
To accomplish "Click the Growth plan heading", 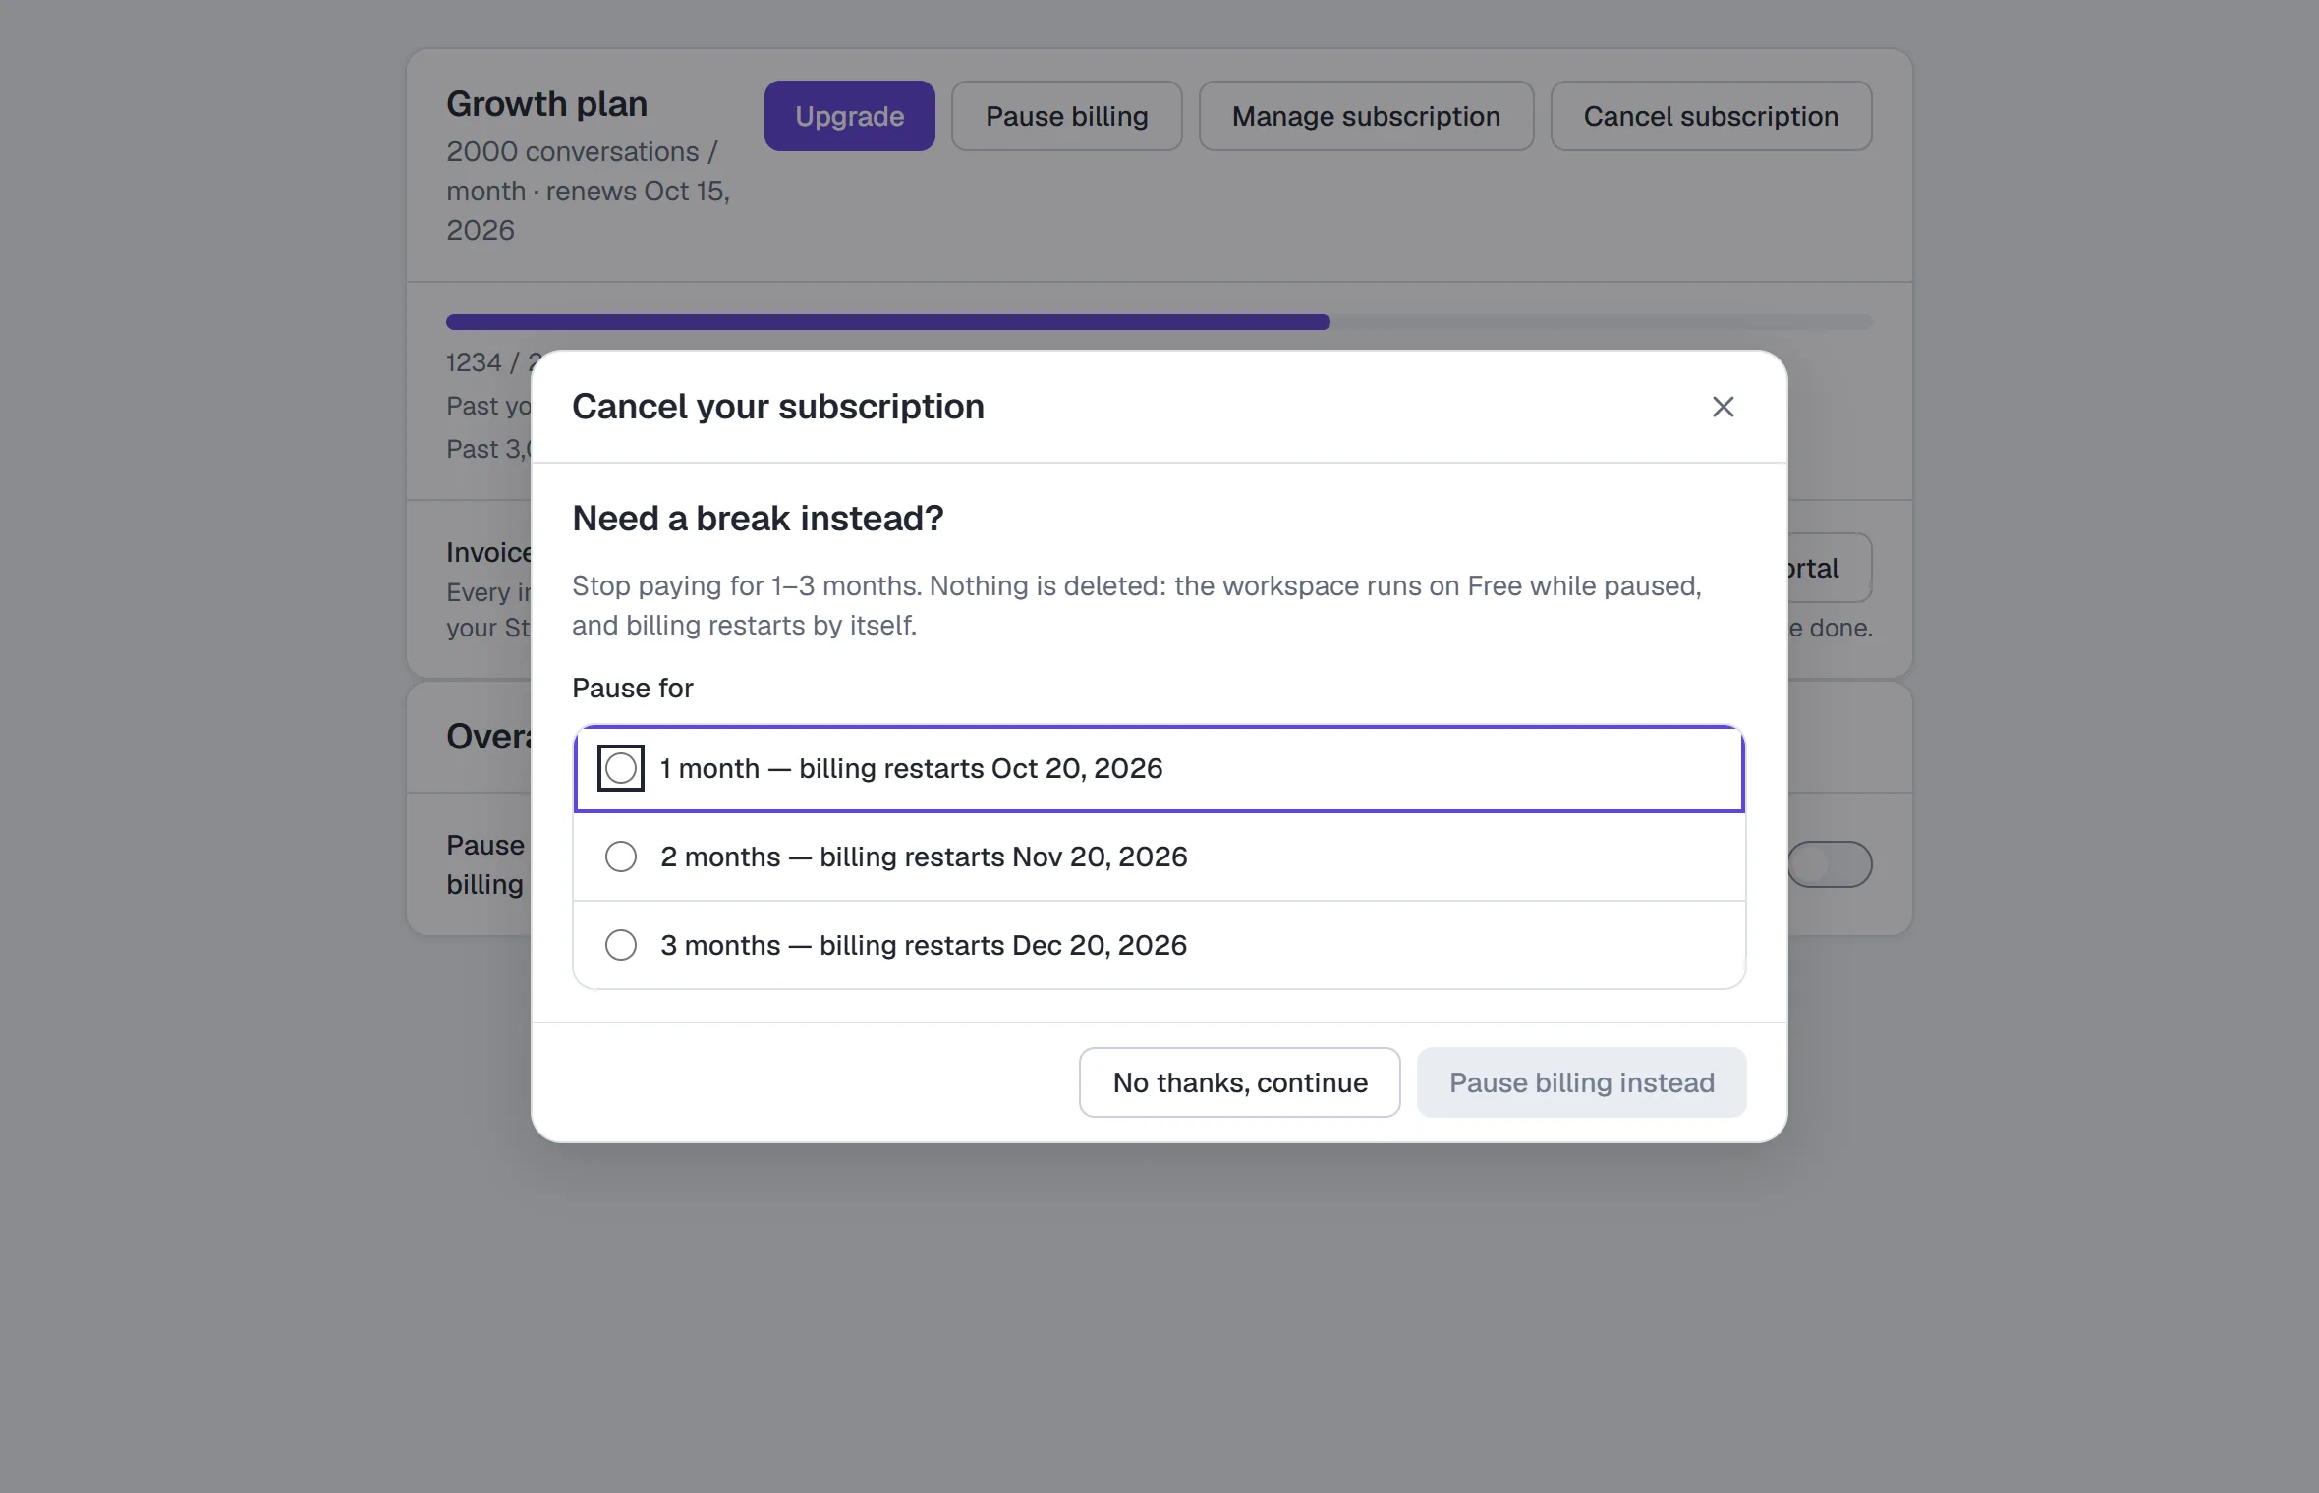I will tap(547, 104).
